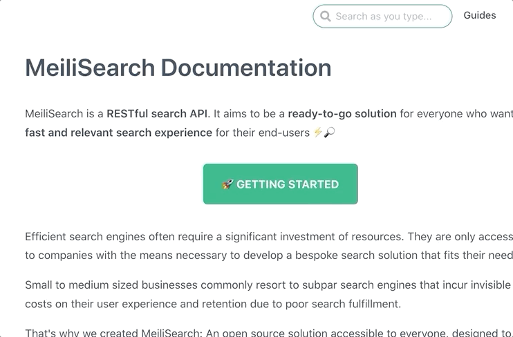This screenshot has width=513, height=337.
Task: Click the magnifier icon in the search box
Action: pos(326,17)
